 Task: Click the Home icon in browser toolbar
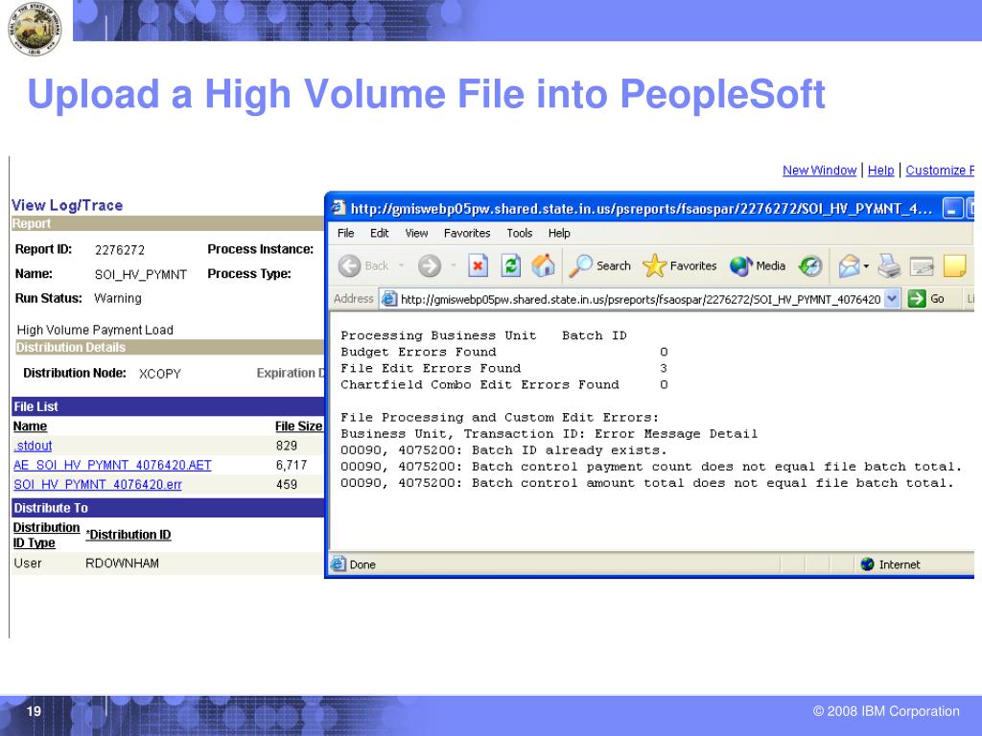(x=543, y=266)
